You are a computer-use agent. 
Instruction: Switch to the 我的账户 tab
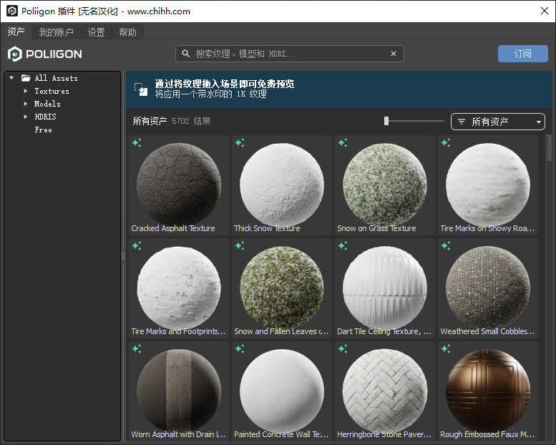57,32
